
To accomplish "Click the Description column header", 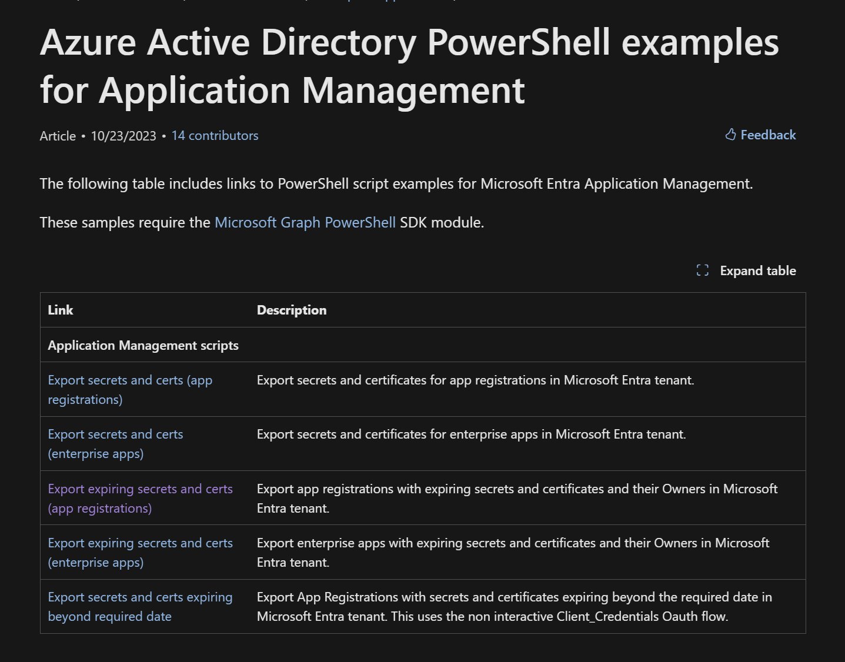I will (x=292, y=310).
